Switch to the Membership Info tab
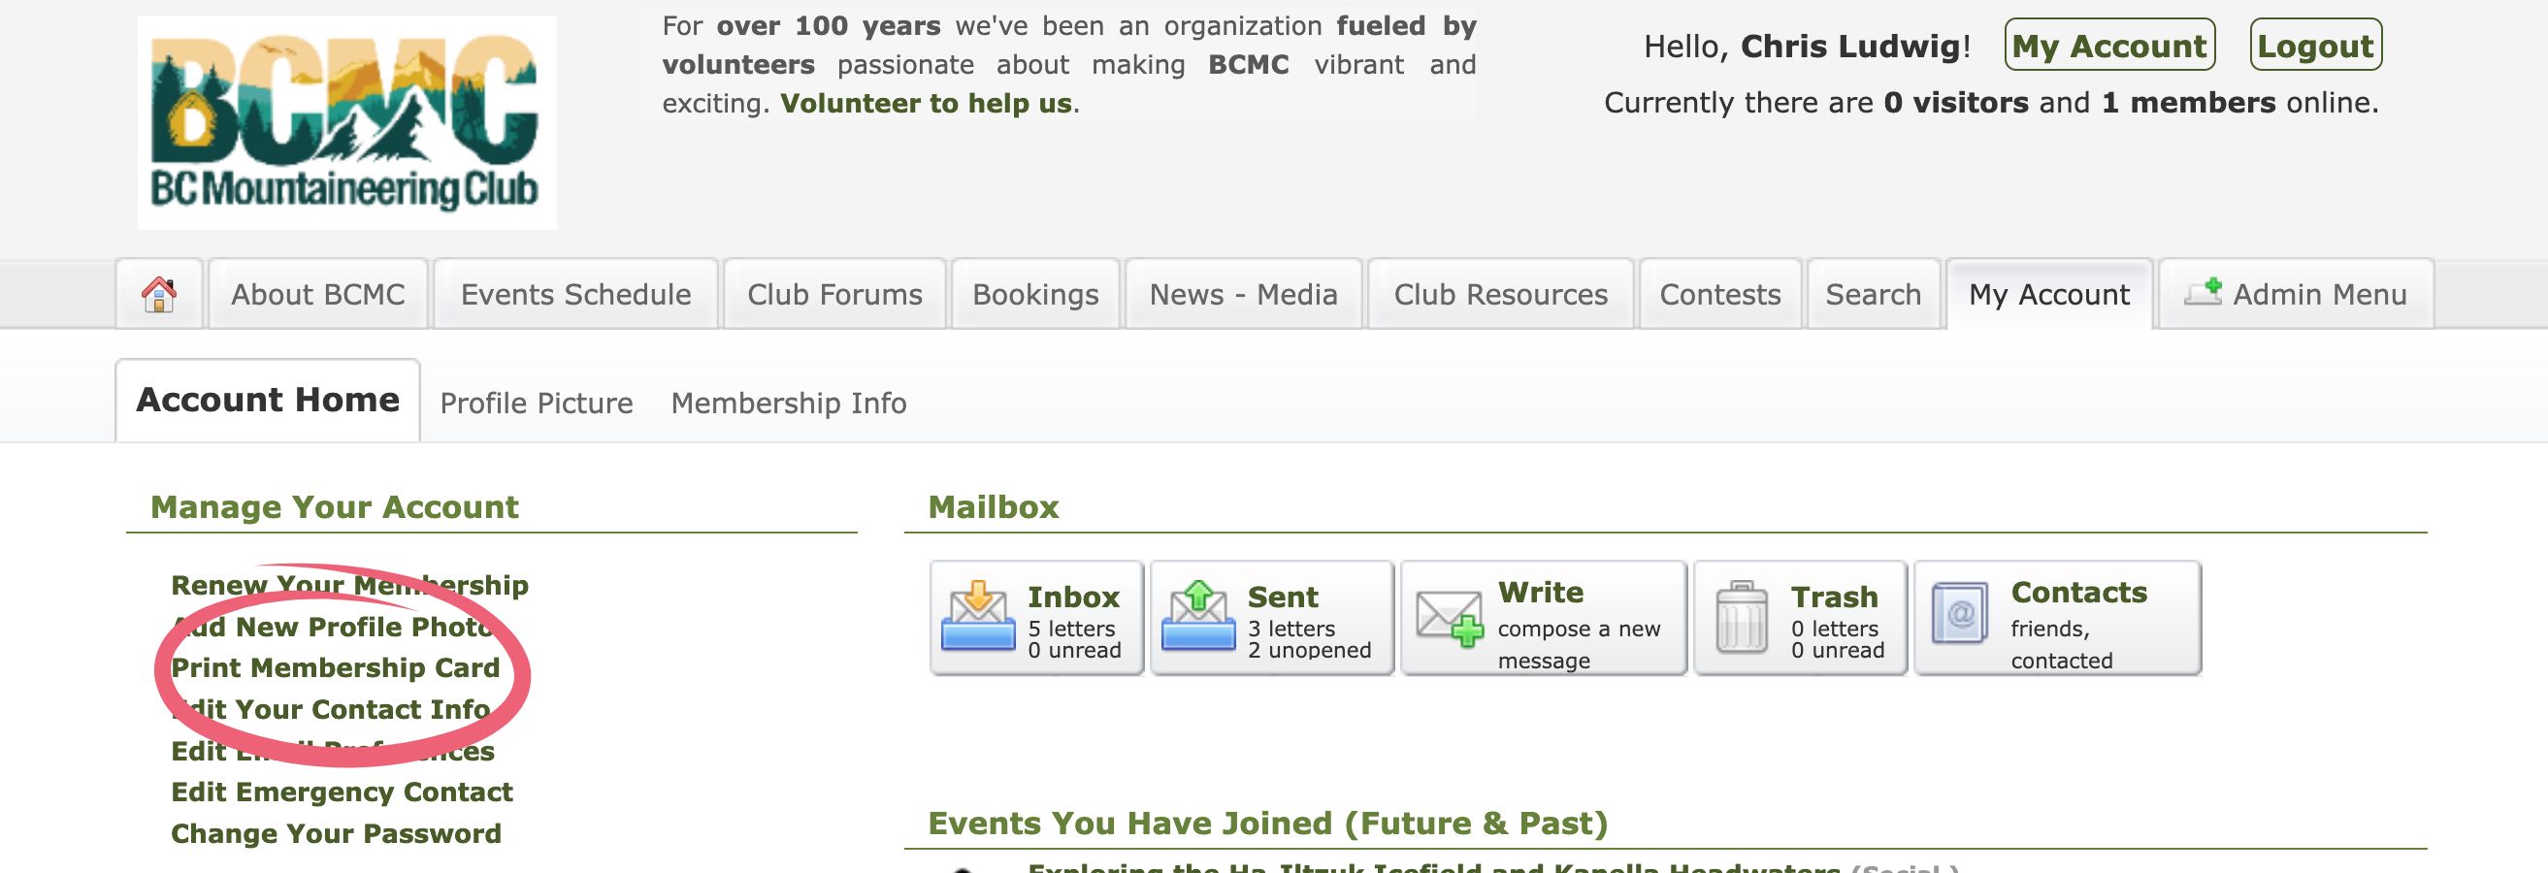The width and height of the screenshot is (2548, 873). pyautogui.click(x=788, y=403)
